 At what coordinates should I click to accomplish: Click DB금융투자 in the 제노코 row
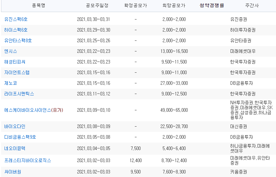pyautogui.click(x=242, y=83)
